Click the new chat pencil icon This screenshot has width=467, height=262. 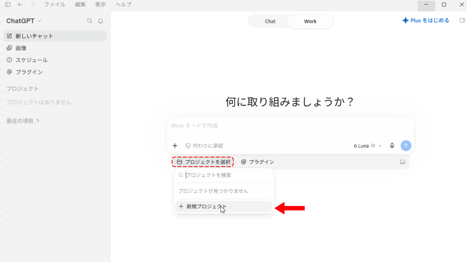(x=9, y=36)
